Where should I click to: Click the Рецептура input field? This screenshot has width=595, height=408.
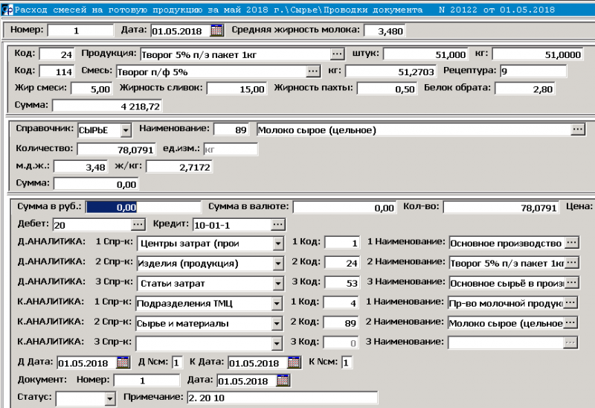click(x=533, y=71)
